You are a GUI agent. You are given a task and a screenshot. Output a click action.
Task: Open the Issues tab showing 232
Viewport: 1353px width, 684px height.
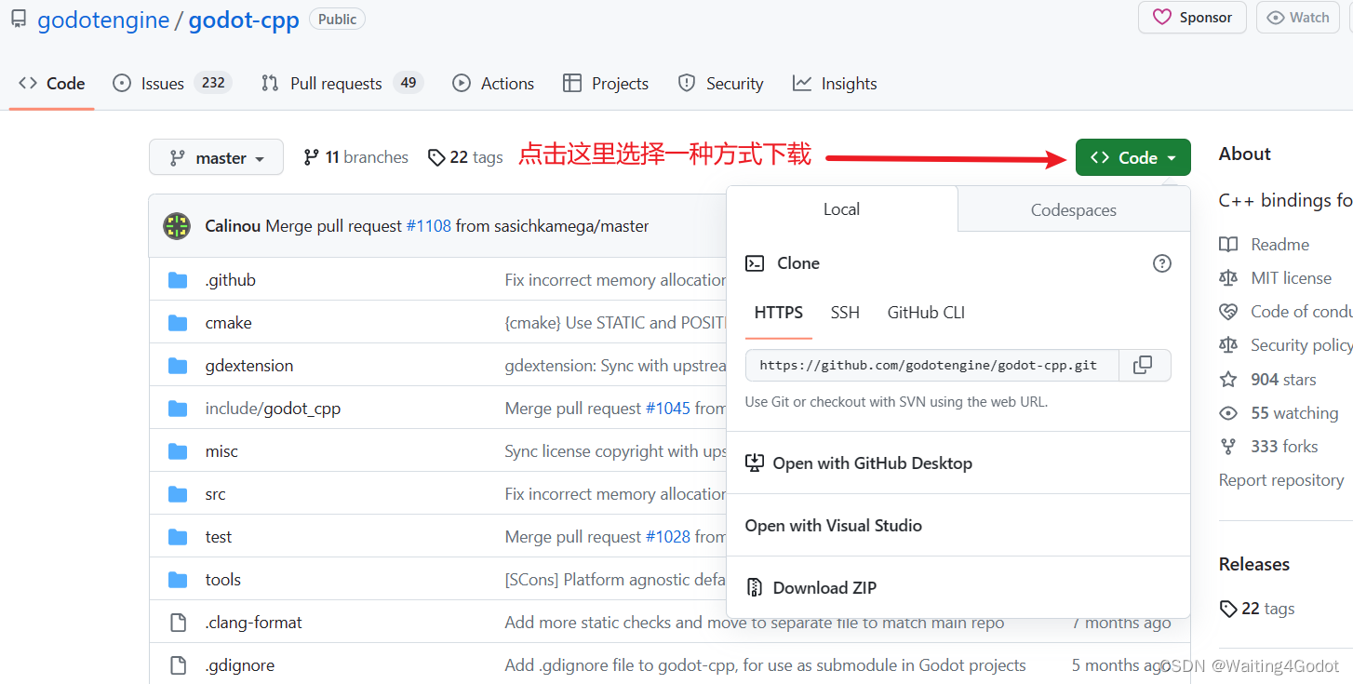[160, 83]
